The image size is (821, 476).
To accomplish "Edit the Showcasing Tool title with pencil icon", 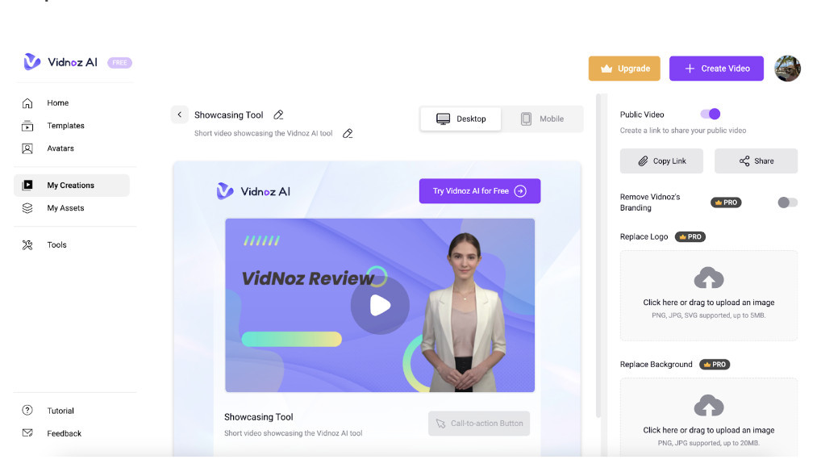I will [x=278, y=115].
